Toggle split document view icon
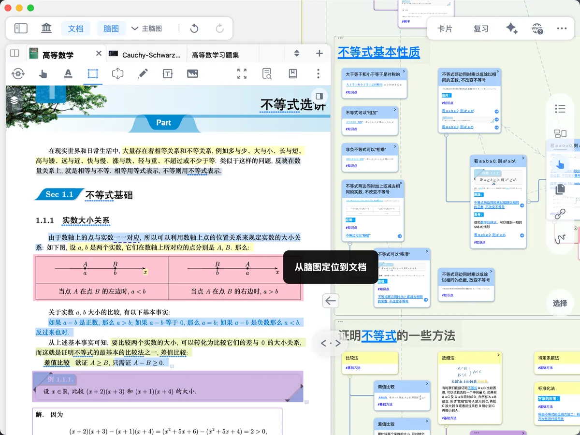 (14, 54)
